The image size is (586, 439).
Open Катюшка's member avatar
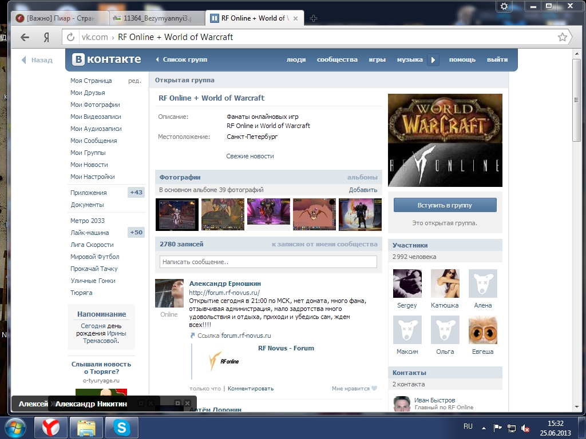click(445, 284)
